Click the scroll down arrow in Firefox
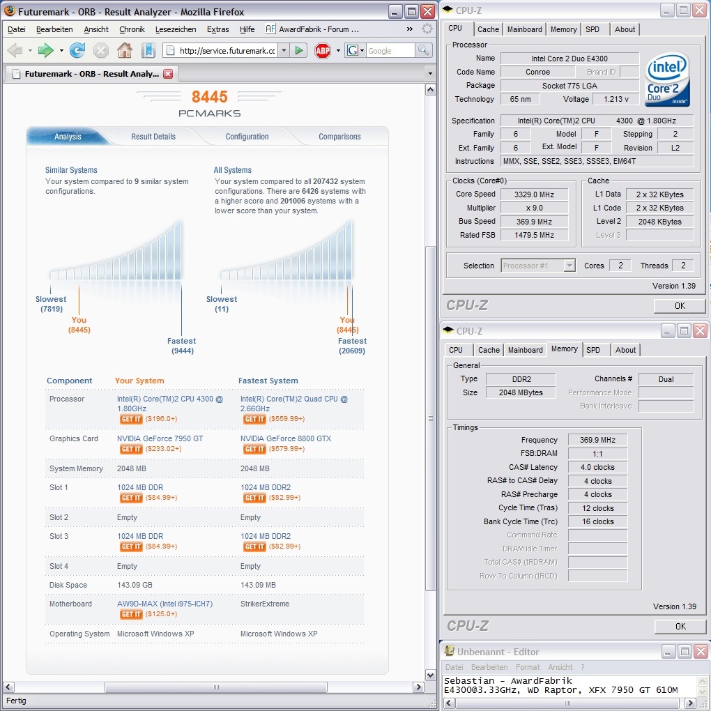The width and height of the screenshot is (711, 711). click(x=430, y=675)
